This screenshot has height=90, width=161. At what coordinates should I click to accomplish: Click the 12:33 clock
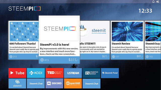point(145,11)
